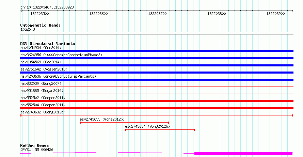Click the nsv1054934 (Coe2014) blue variant bar
This screenshot has height=157, width=303.
click(157, 51)
